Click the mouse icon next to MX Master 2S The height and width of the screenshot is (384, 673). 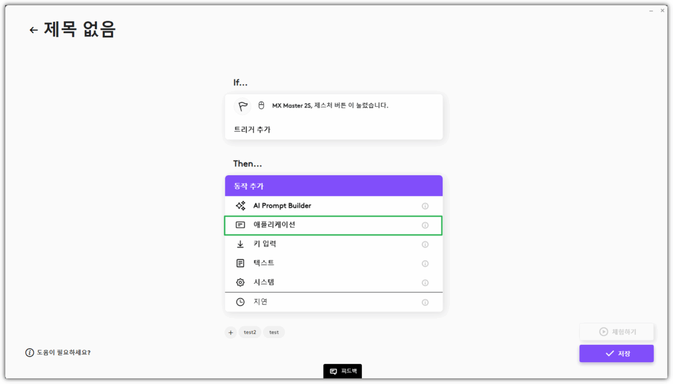(x=261, y=106)
